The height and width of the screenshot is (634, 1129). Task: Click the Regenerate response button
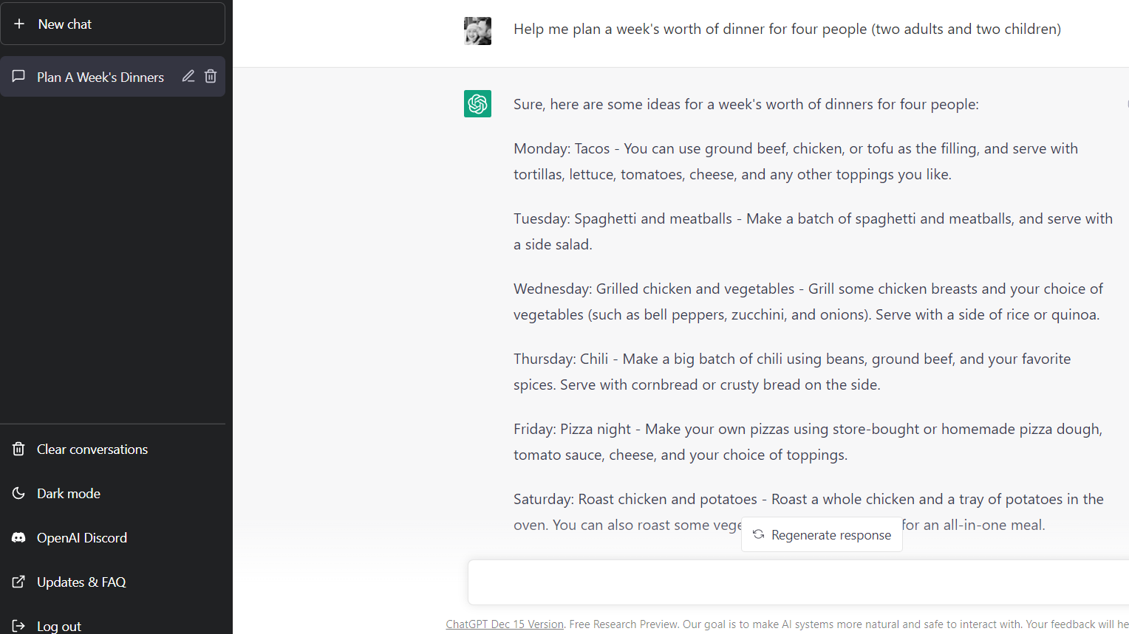pos(822,534)
